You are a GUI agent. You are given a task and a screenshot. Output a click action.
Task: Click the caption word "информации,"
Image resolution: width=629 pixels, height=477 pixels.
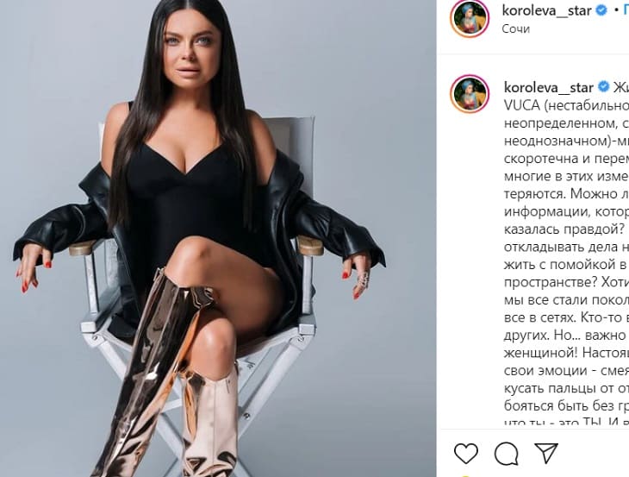click(545, 211)
